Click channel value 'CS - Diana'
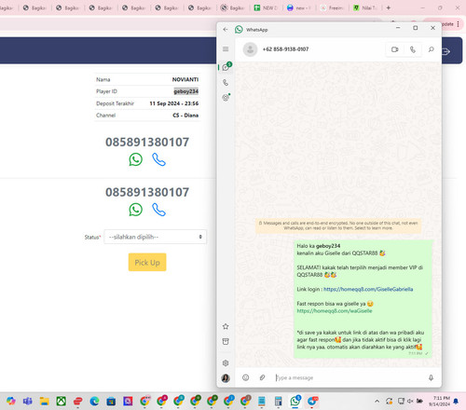 tap(185, 116)
